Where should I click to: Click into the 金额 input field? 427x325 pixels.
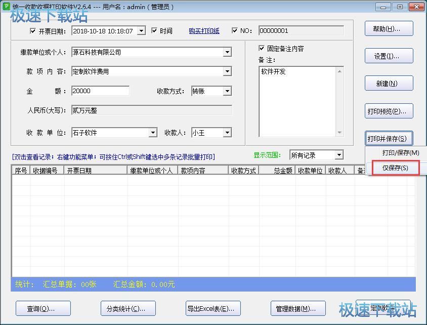tap(100, 91)
